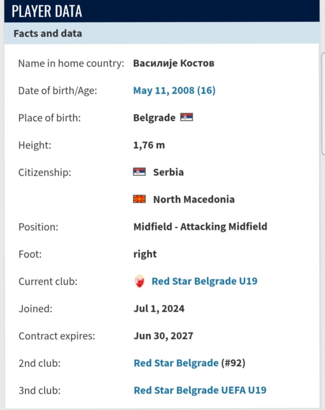The width and height of the screenshot is (325, 410).
Task: Click the jersey number #92
Action: click(233, 363)
